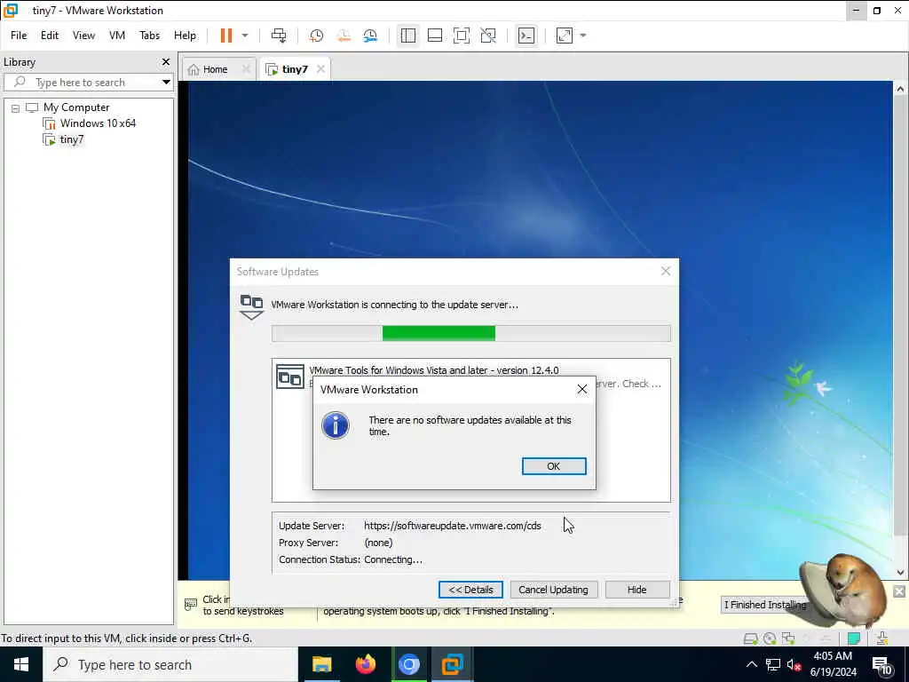Click I Finished Installing button
The image size is (909, 682).
pos(764,605)
